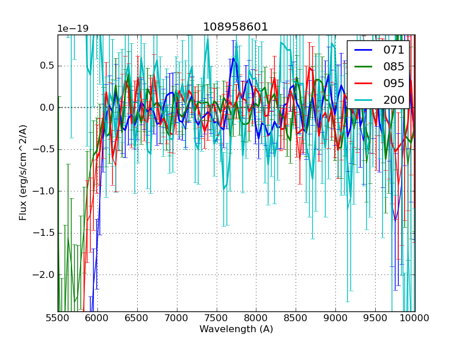461x346 pixels.
Task: Click the green line sample in legend
Action: (362, 67)
